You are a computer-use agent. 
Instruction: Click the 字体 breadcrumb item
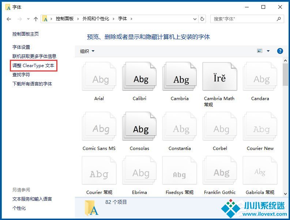123,19
